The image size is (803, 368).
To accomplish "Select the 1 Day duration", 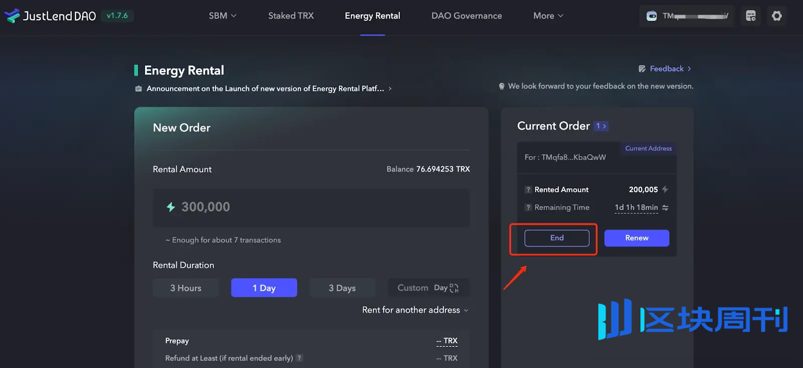I will tap(264, 288).
